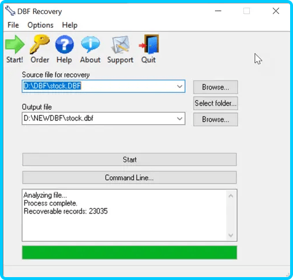This screenshot has height=280, width=293.
Task: Click the 'Process complete.' log line
Action: click(x=50, y=203)
